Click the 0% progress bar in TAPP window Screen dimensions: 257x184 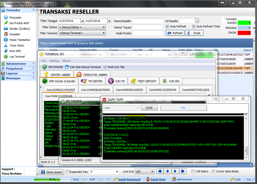(x=184, y=108)
